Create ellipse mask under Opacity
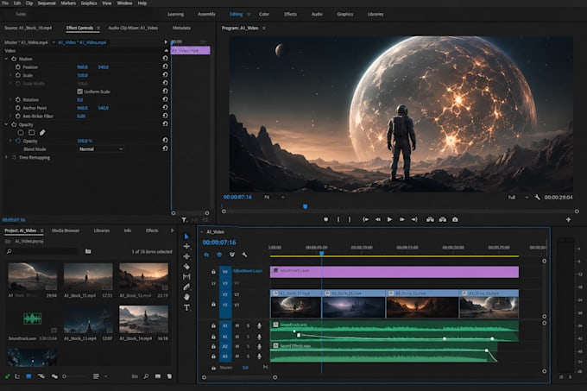 tap(21, 132)
